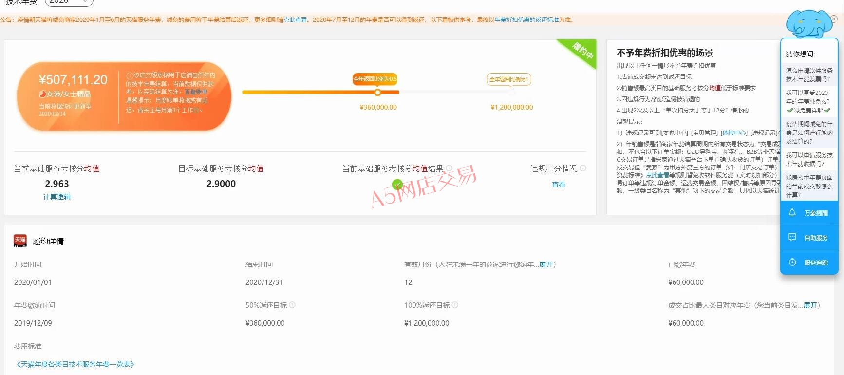Select question 疫情期间减免的年费是如何进行缴纳及结算的?
Image resolution: width=844 pixels, height=375 pixels.
[809, 132]
